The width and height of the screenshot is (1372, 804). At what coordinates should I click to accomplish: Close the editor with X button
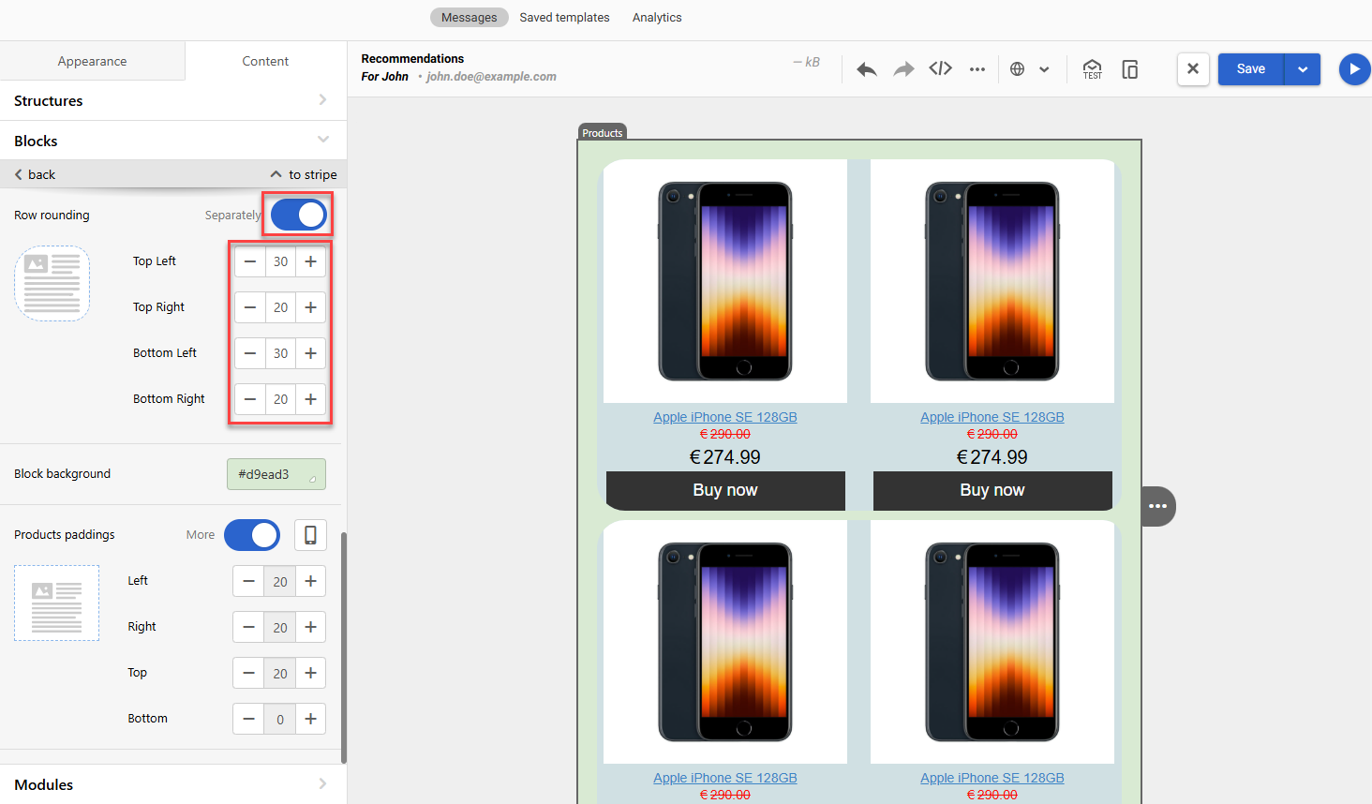pyautogui.click(x=1193, y=69)
